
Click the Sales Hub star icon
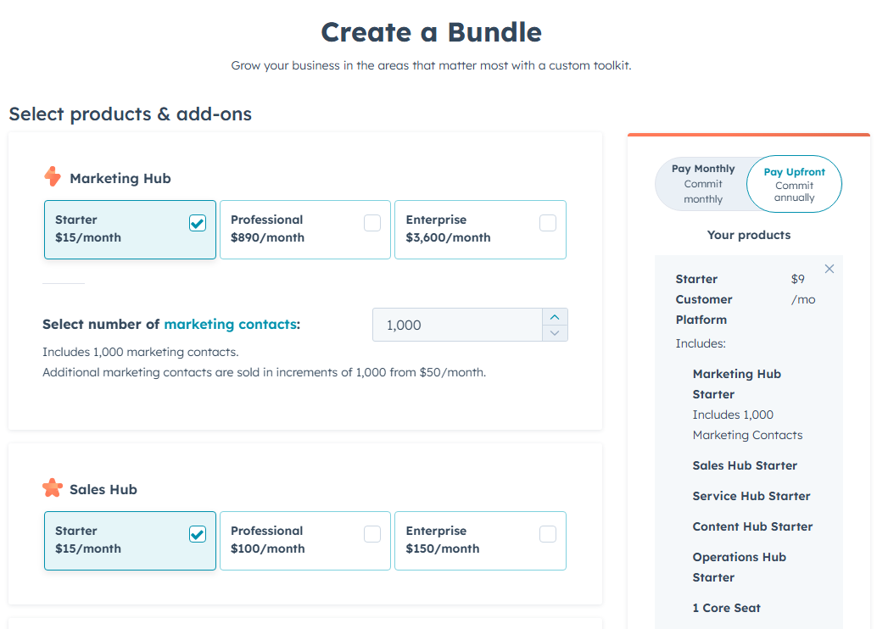[x=53, y=488]
